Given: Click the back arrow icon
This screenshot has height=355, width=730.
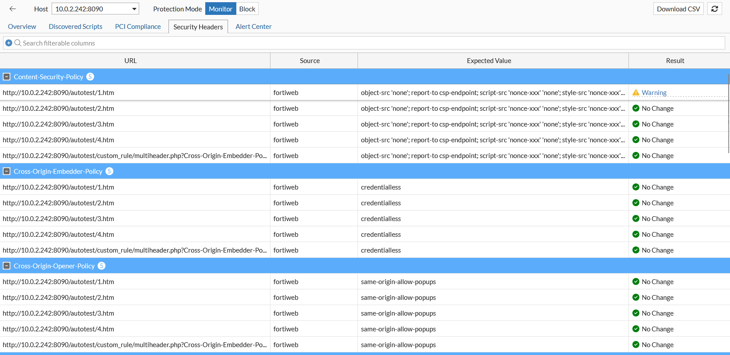Looking at the screenshot, I should pyautogui.click(x=13, y=9).
